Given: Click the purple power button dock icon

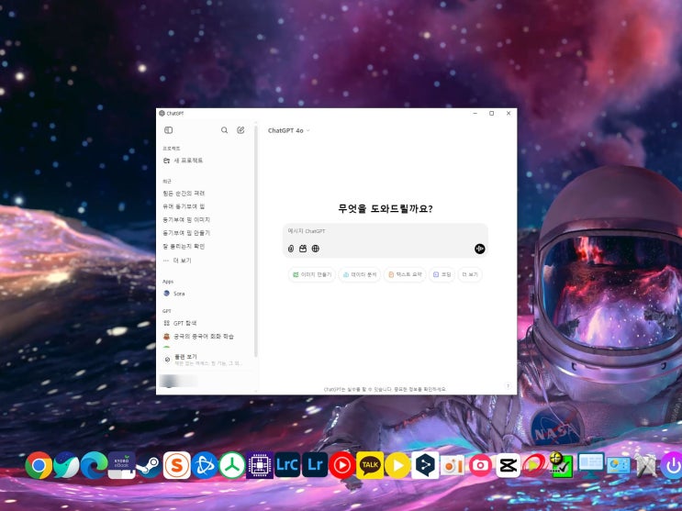Looking at the screenshot, I should click(x=672, y=465).
